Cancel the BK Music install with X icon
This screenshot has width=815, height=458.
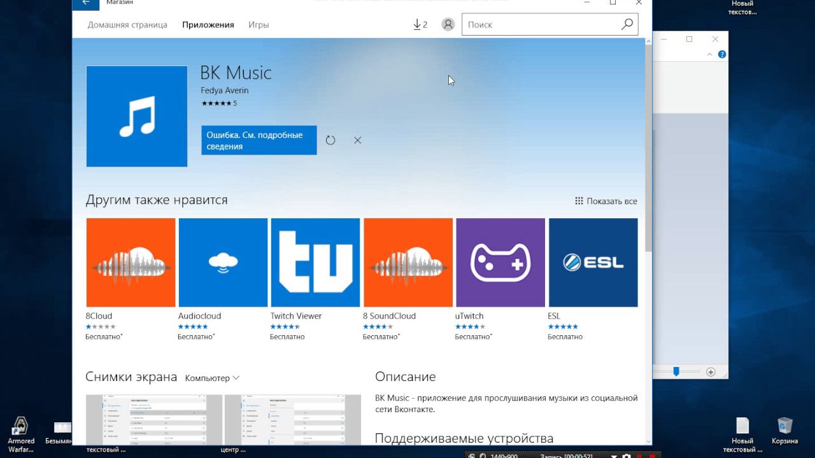pos(358,140)
